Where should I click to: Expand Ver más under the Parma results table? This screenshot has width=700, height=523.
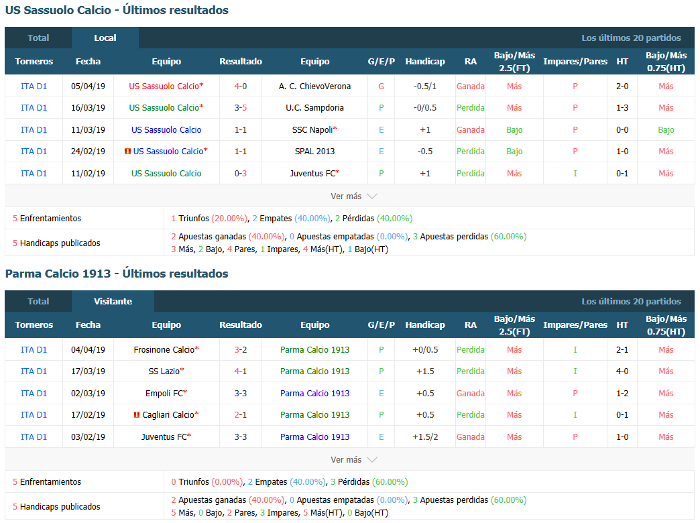click(353, 459)
